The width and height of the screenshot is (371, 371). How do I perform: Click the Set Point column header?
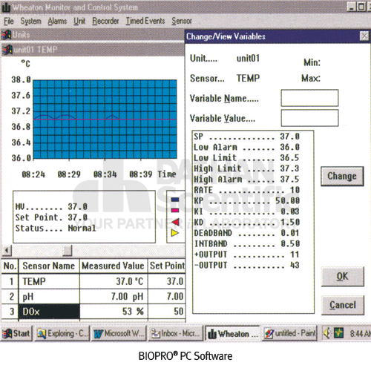pyautogui.click(x=167, y=266)
